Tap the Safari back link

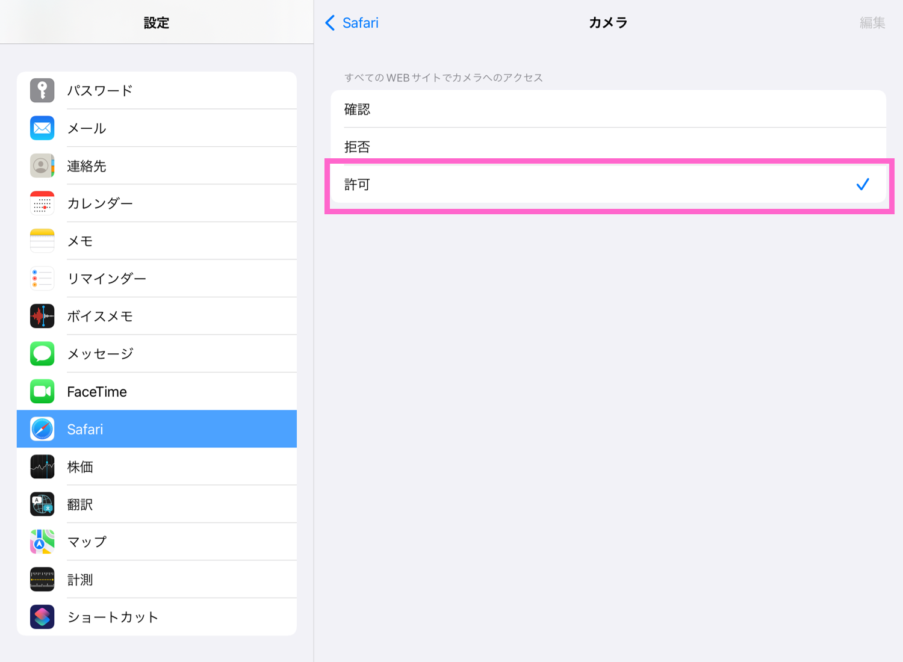[x=359, y=22]
